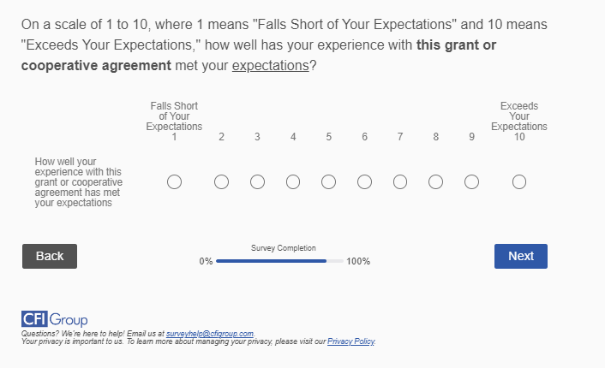Select rating 1 Falls Short radio button
Screen dimensions: 605x368
[x=174, y=181]
